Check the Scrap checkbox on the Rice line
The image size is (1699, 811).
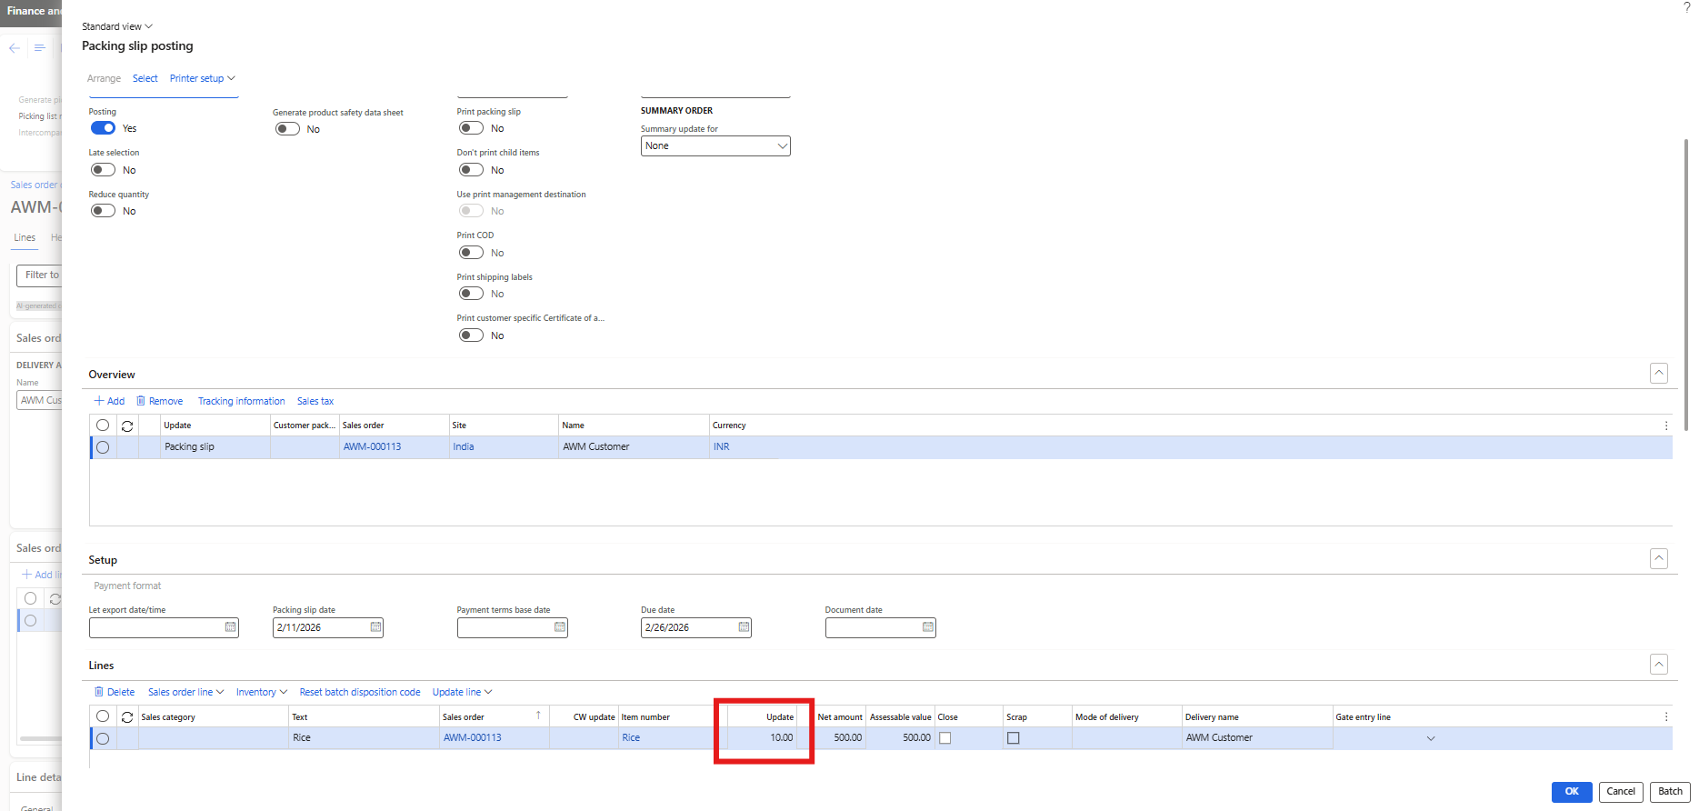(x=1014, y=738)
